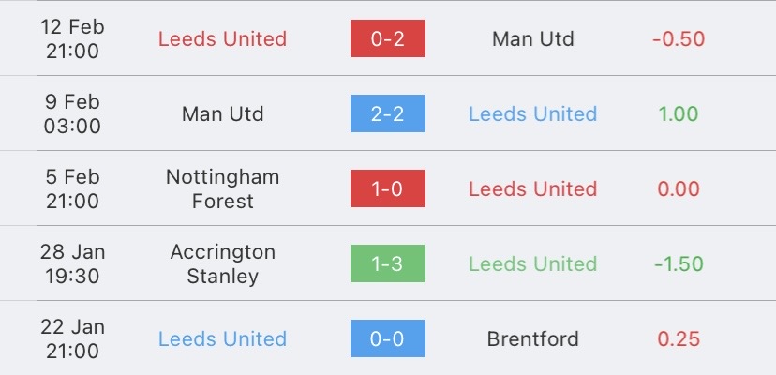This screenshot has width=776, height=375.
Task: Select Leeds United in 22 Jan match
Action: 223,338
